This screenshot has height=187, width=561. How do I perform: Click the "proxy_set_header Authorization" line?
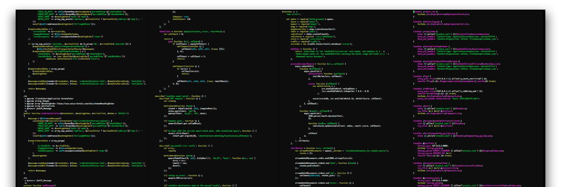[x=448, y=98]
